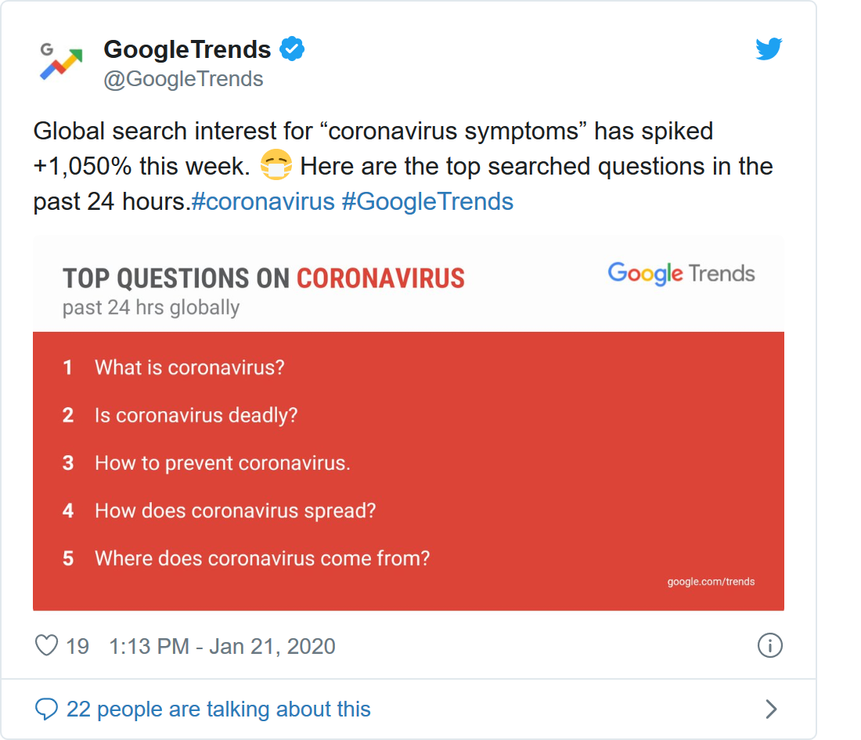
Task: Click the blue verified badge
Action: (x=293, y=49)
